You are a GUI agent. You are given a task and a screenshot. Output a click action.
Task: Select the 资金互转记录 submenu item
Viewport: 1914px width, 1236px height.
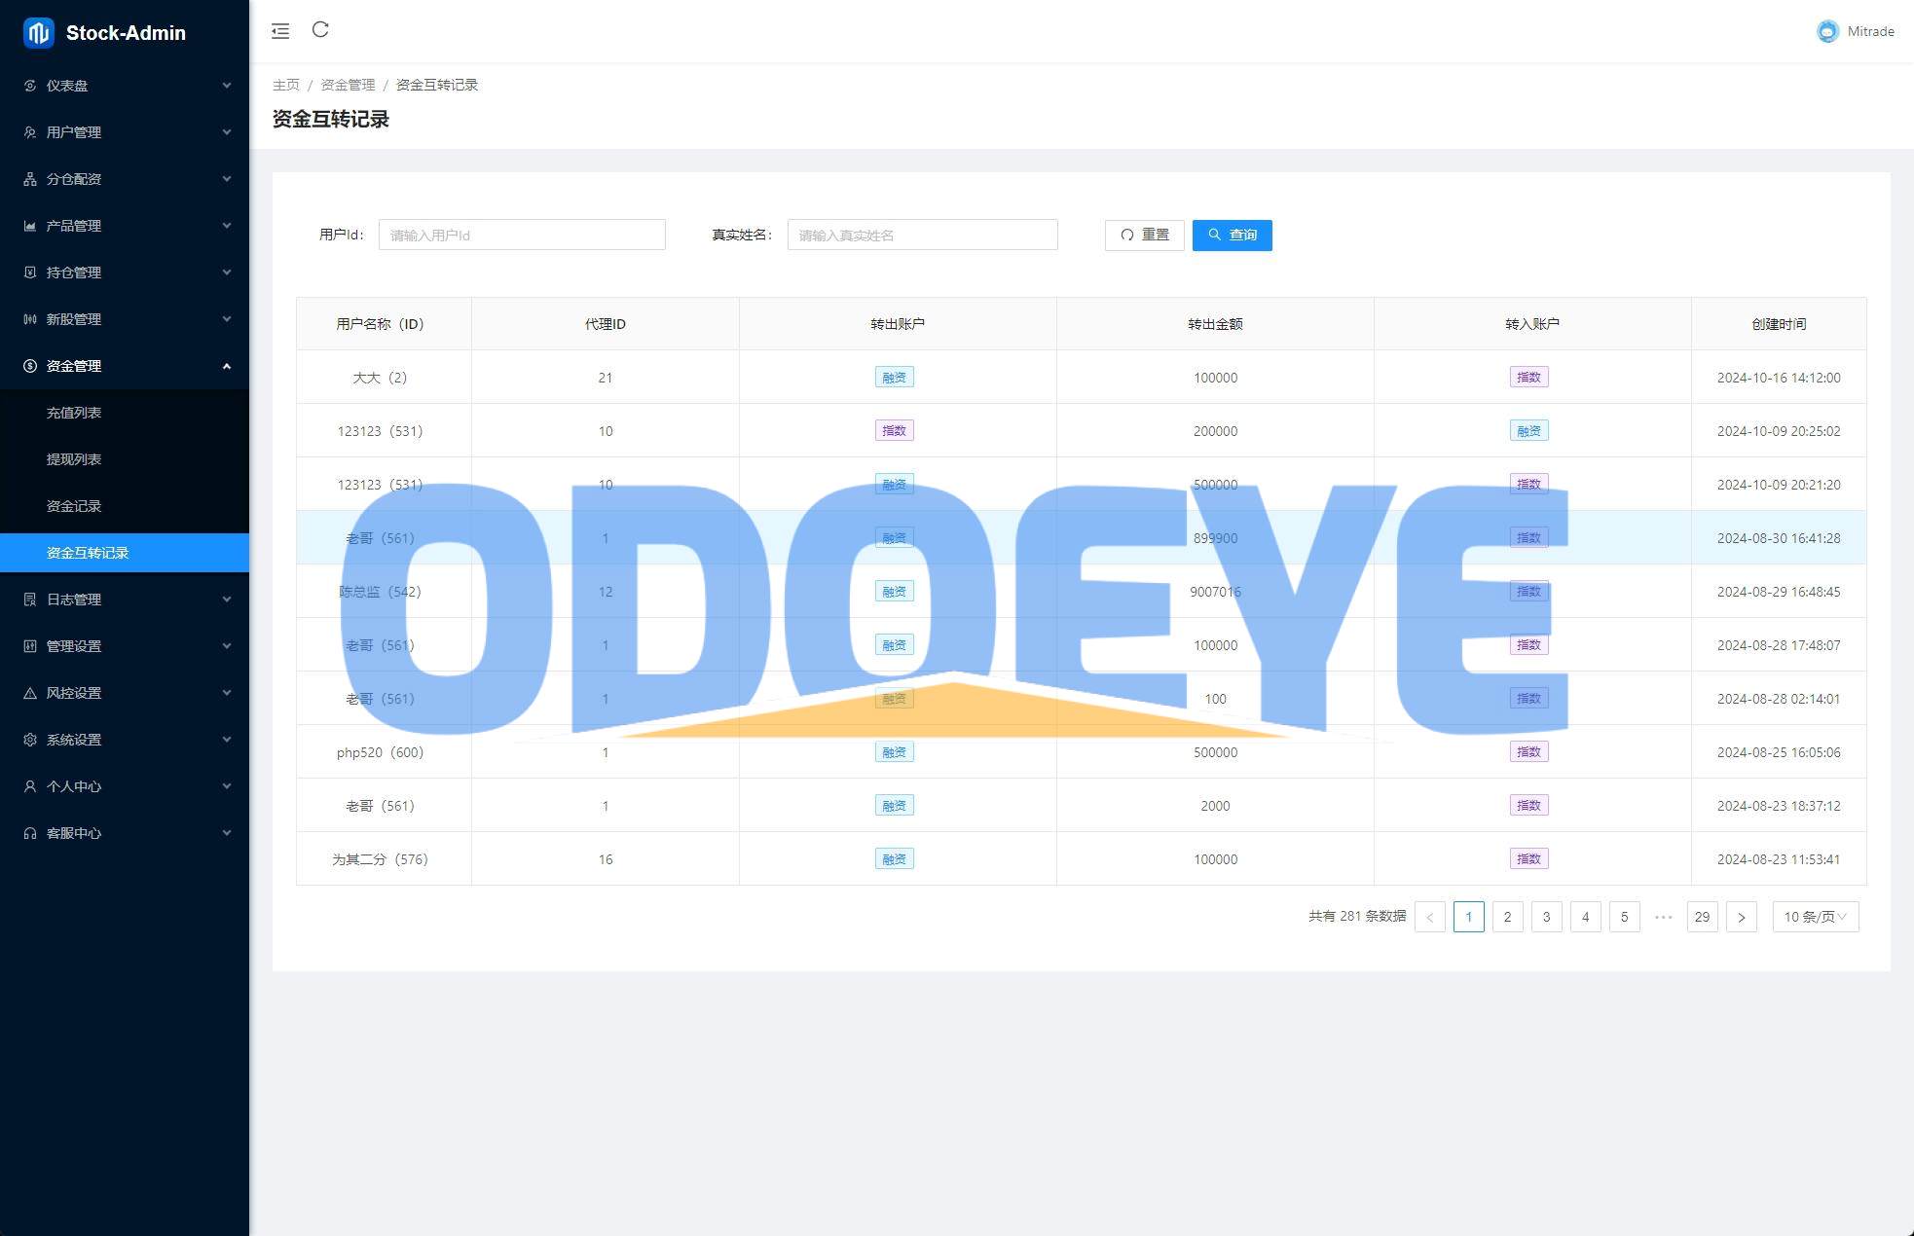point(125,553)
